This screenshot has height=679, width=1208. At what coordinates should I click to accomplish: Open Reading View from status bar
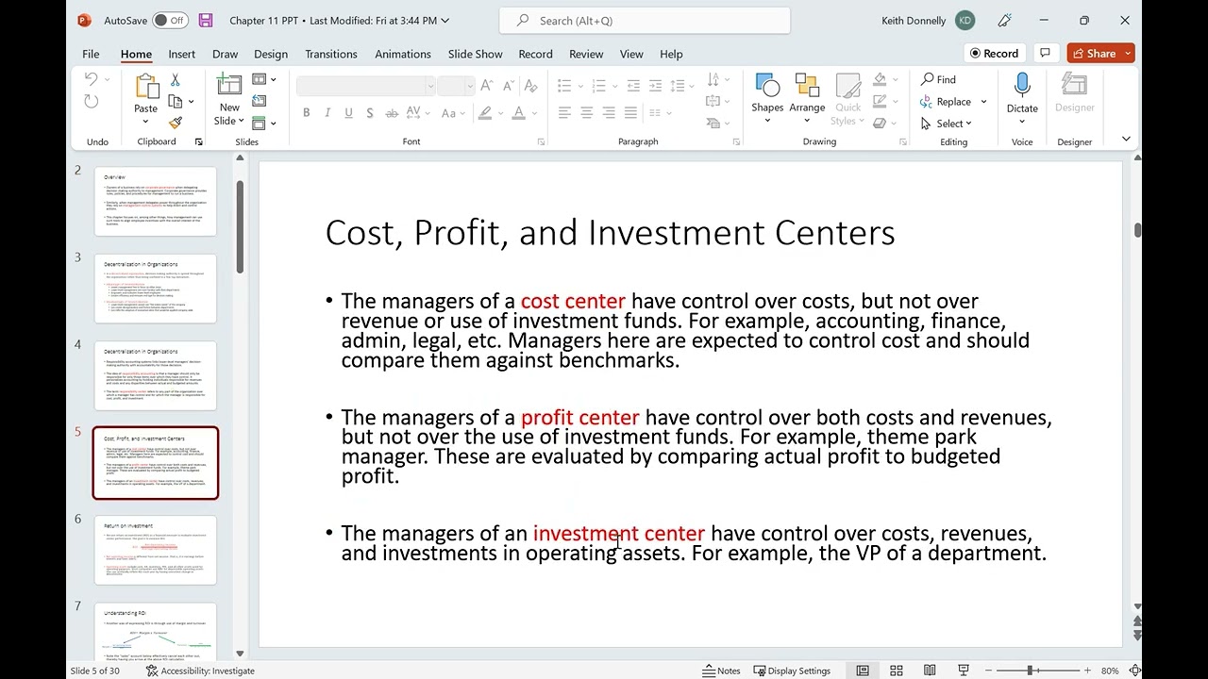(930, 671)
